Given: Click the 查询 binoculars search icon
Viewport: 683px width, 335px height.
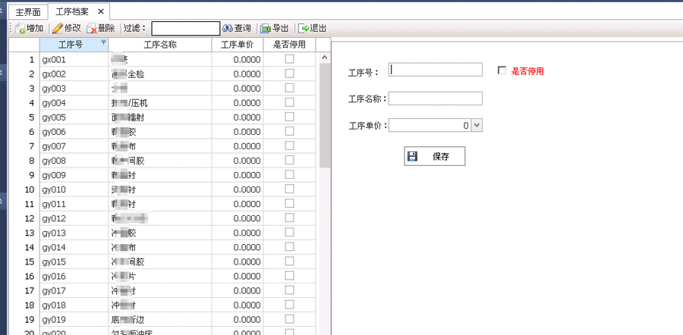Looking at the screenshot, I should point(228,29).
